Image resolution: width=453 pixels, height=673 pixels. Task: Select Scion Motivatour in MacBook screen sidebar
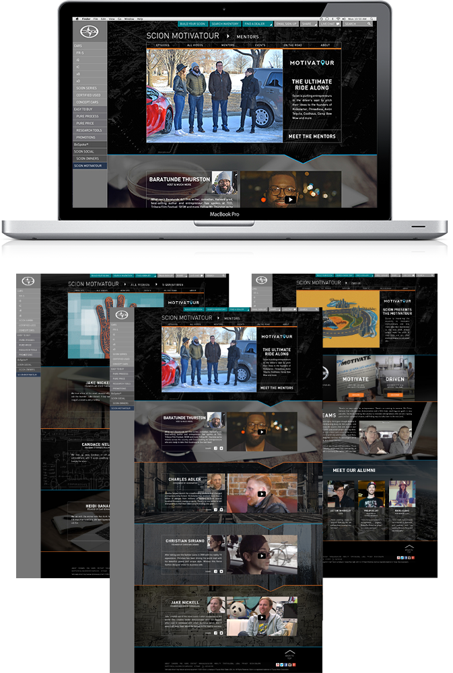tap(90, 165)
